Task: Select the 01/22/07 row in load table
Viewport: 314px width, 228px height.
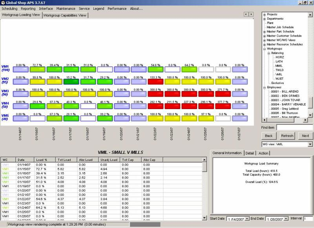Action: (101, 199)
